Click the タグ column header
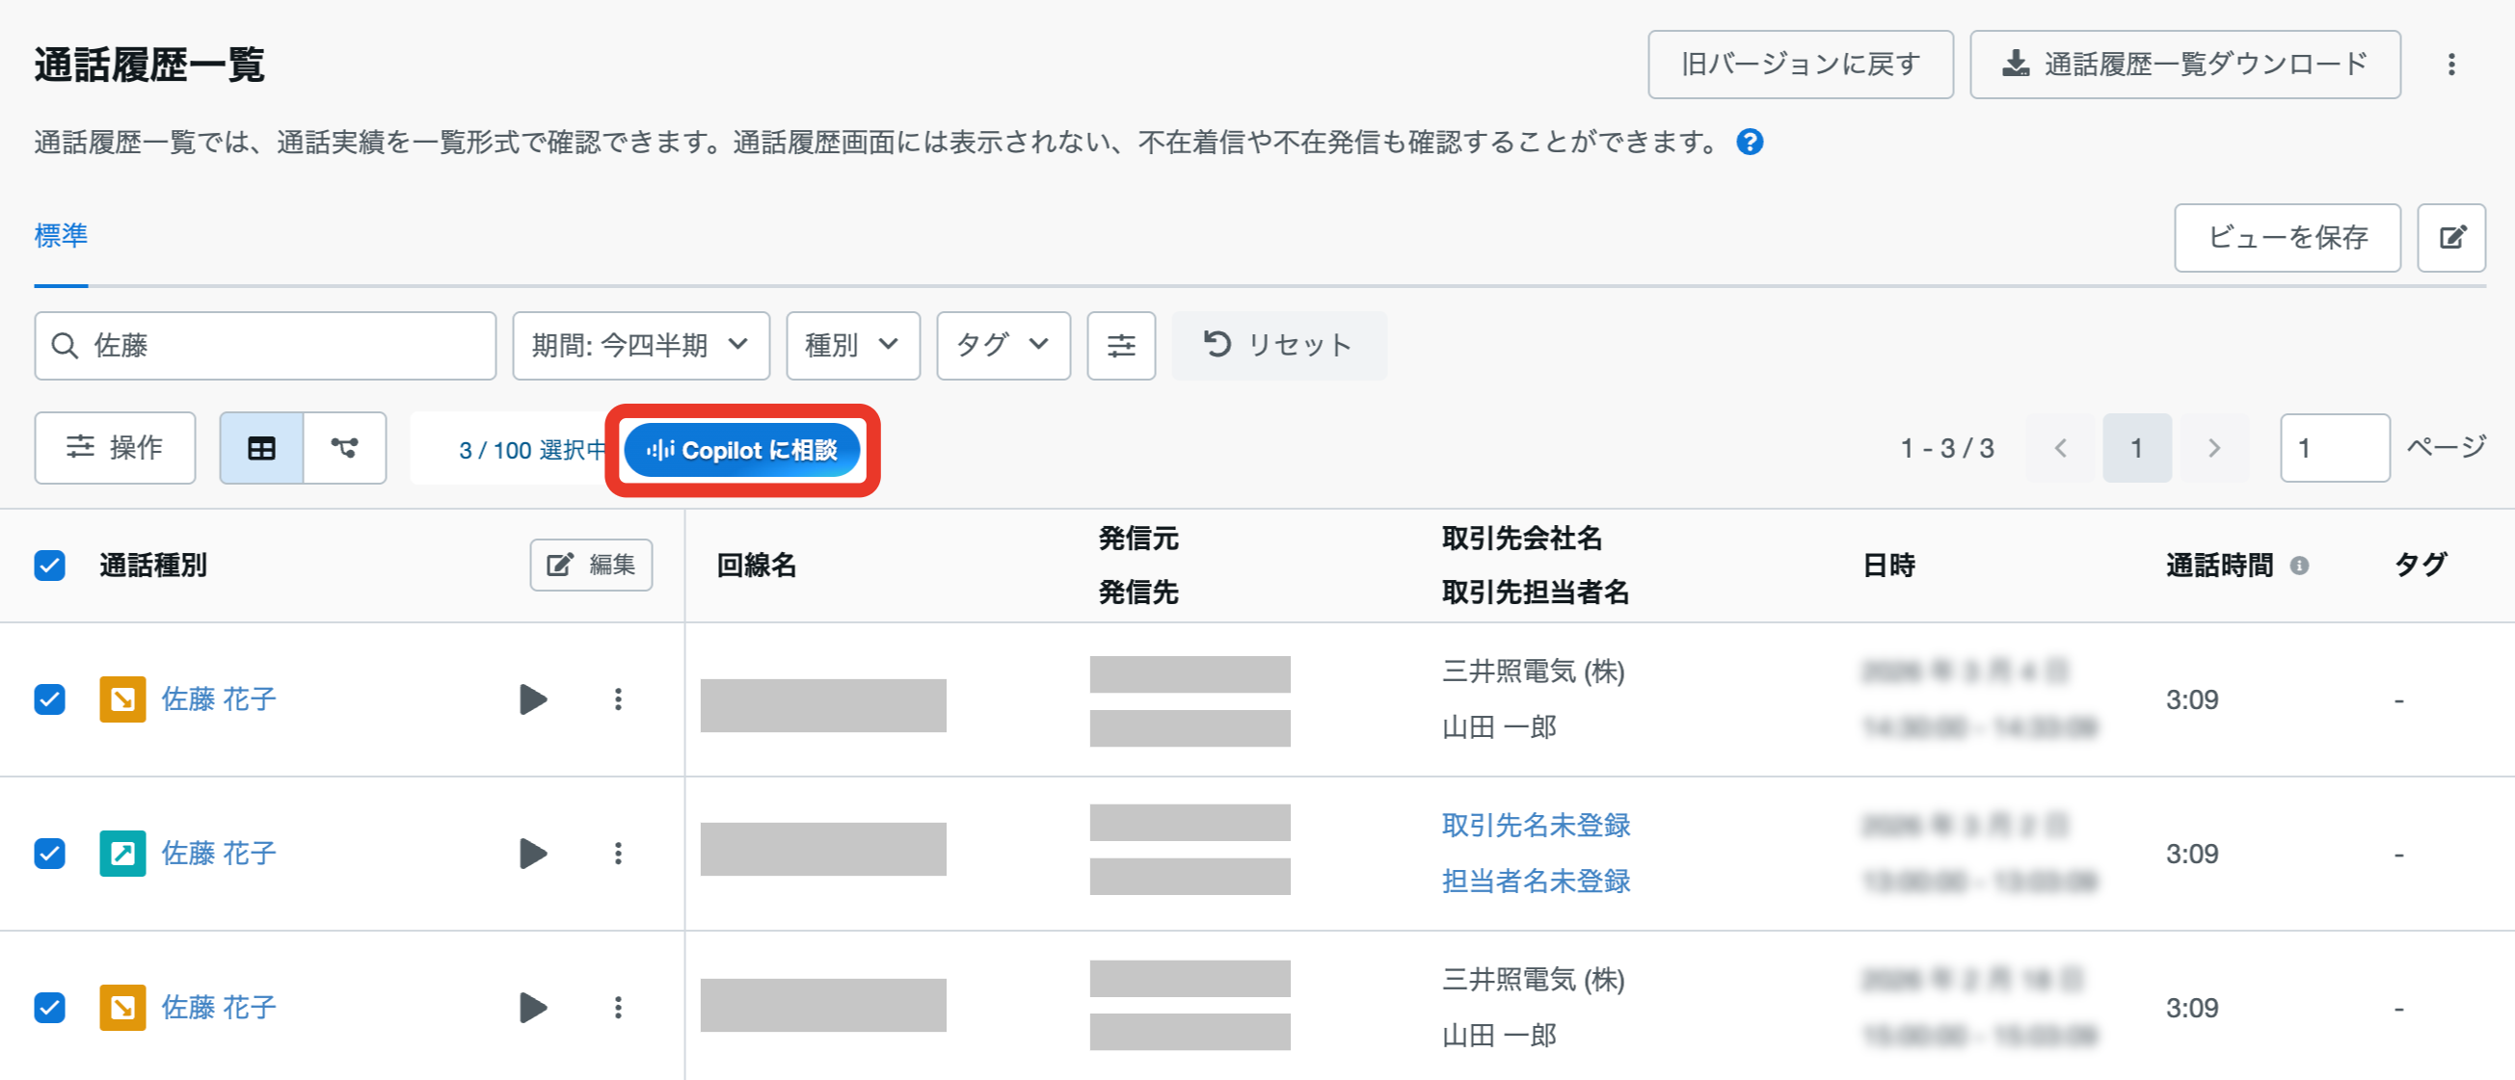 click(x=2421, y=566)
